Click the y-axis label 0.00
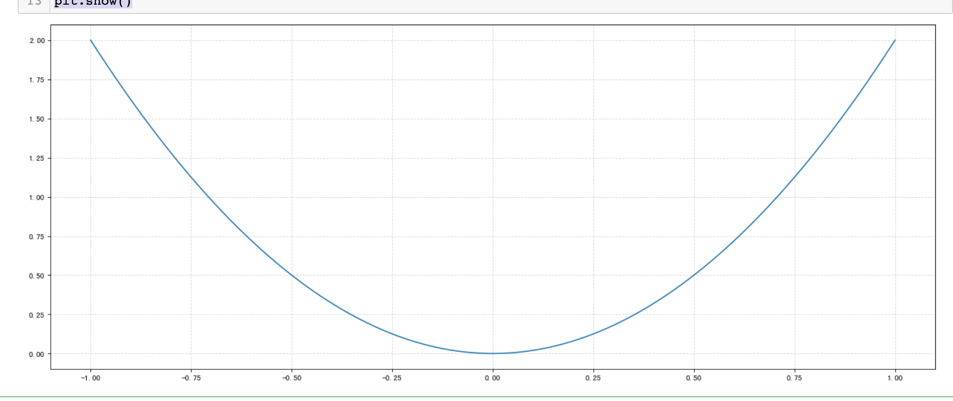The height and width of the screenshot is (401, 953). point(37,354)
